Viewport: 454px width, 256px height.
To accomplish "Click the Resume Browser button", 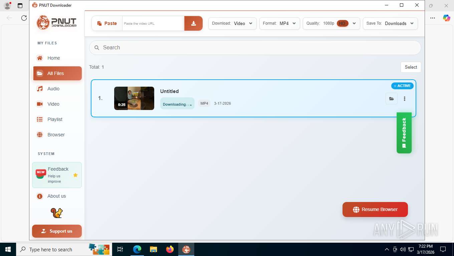I will pos(375,209).
